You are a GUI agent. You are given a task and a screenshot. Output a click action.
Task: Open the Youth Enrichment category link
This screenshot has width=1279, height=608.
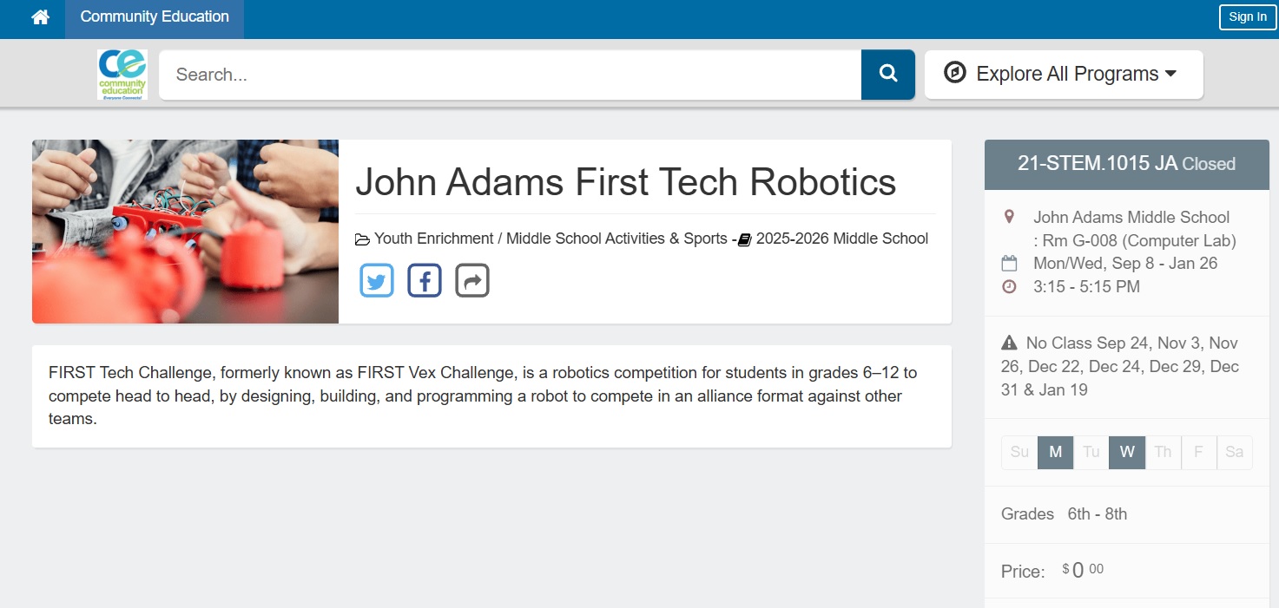(432, 239)
